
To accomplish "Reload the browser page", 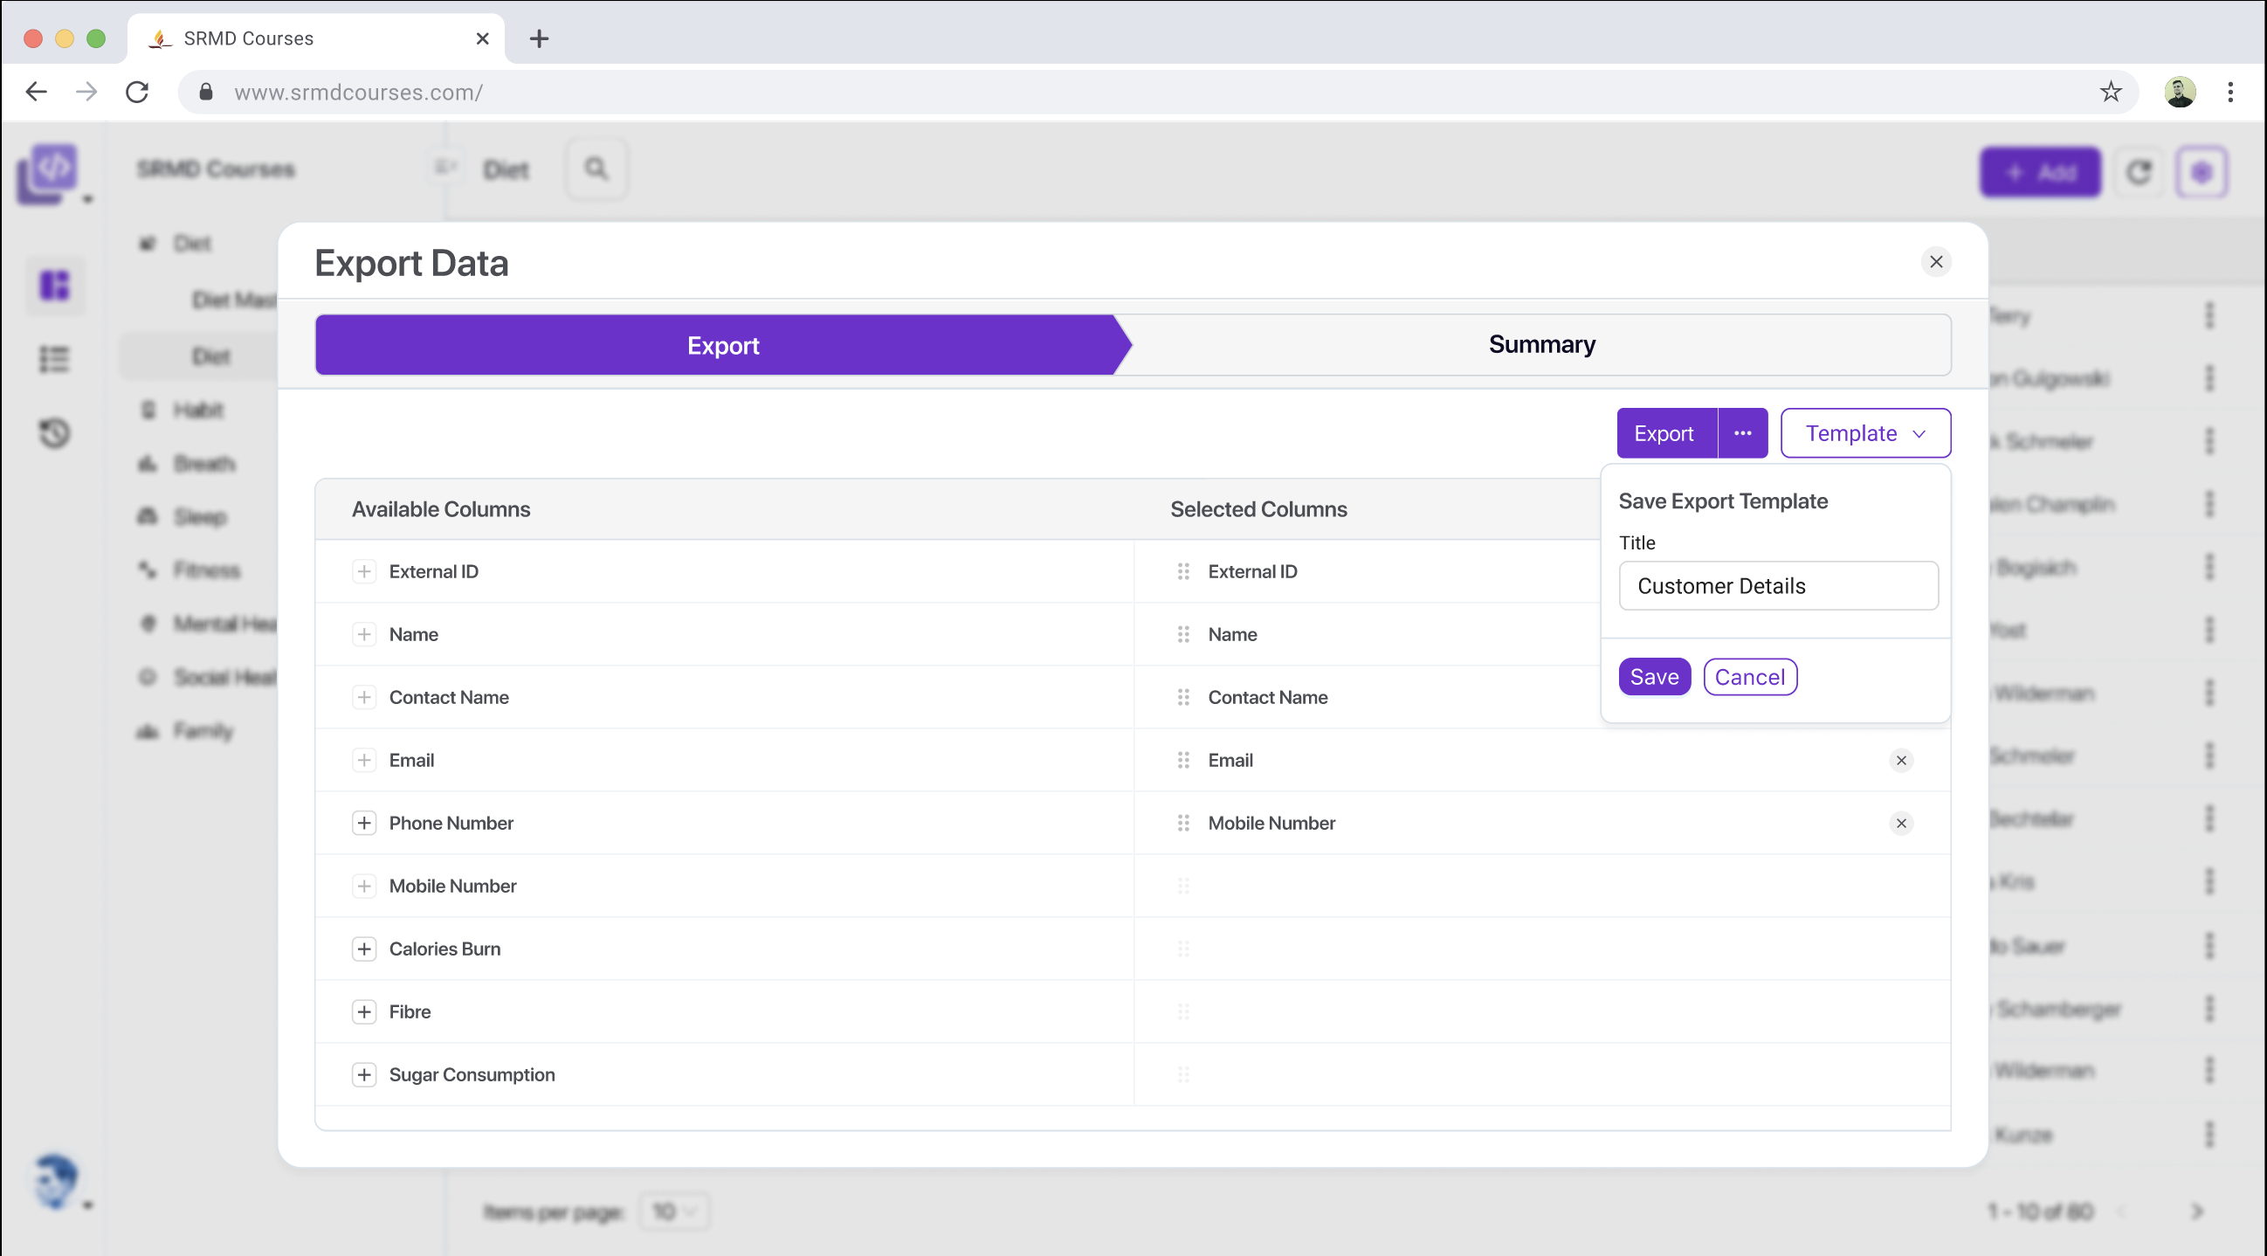I will point(137,92).
